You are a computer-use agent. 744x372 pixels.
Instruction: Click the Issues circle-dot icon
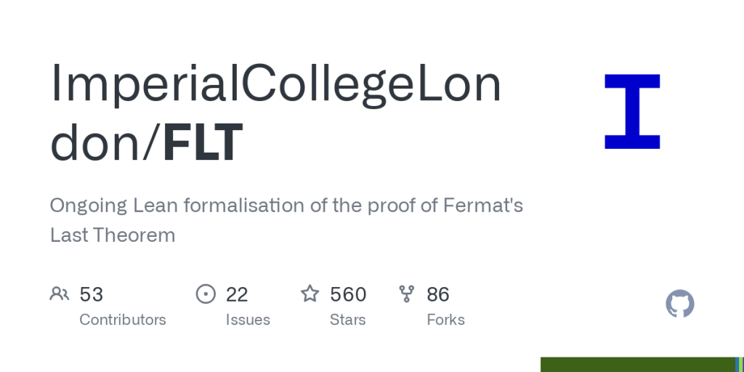[206, 294]
